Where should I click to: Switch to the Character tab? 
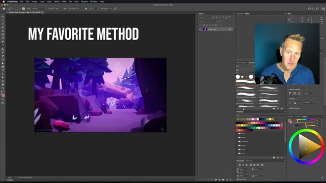pos(249,161)
